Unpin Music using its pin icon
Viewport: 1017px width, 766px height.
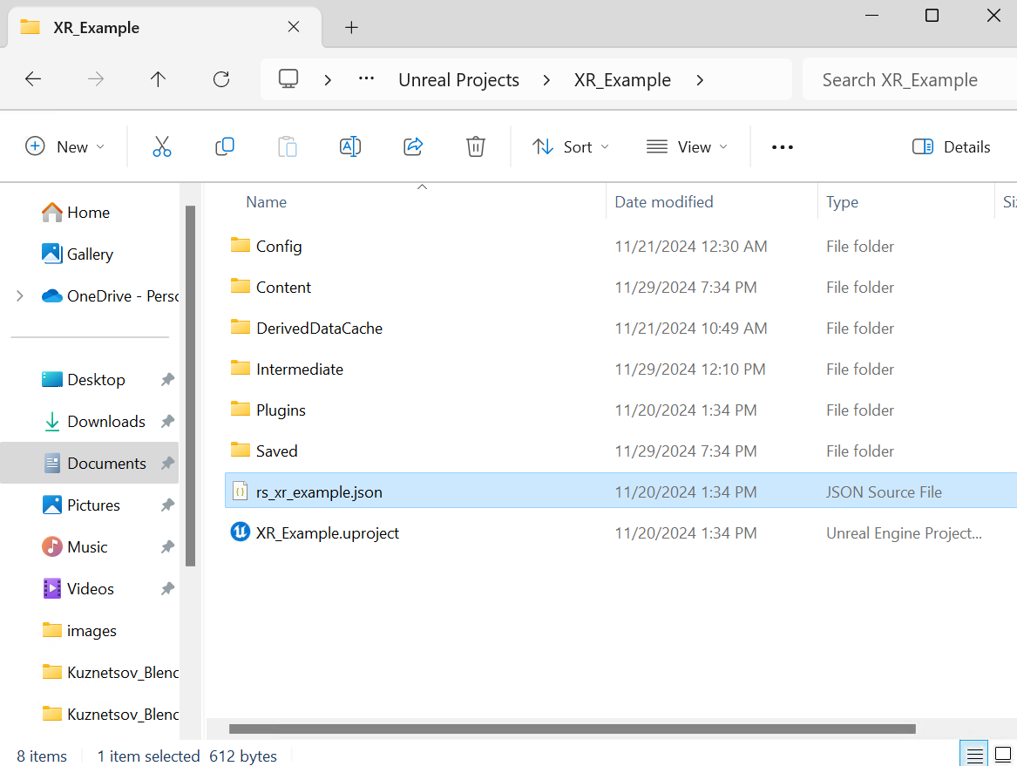point(167,546)
